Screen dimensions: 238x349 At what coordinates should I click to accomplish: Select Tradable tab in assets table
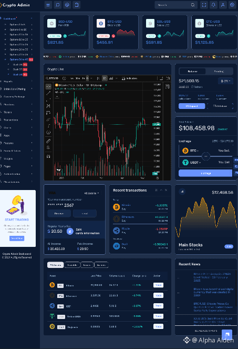point(72,265)
